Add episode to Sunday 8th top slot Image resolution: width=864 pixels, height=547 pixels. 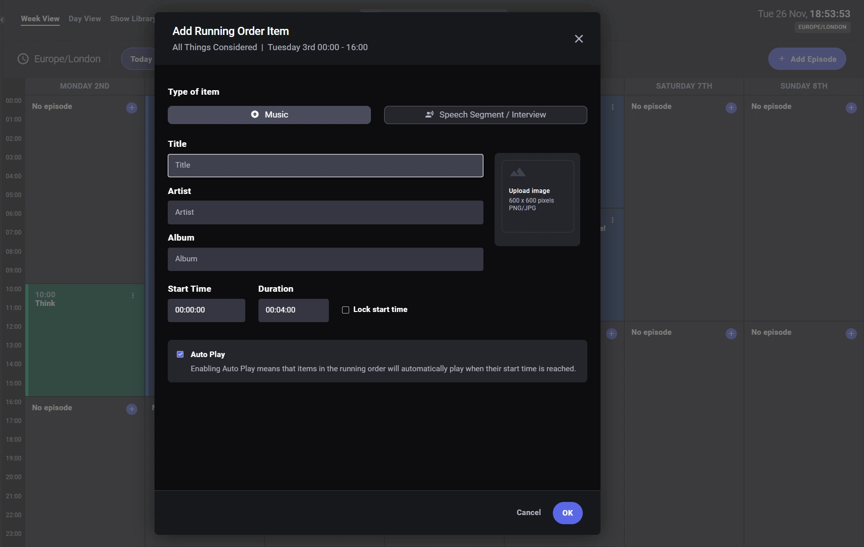coord(851,108)
